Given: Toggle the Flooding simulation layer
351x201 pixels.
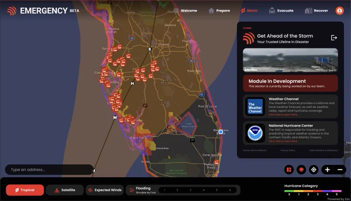Looking at the screenshot, I should coord(142,190).
